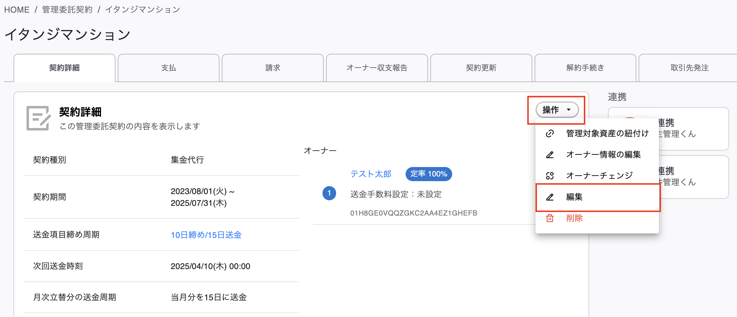Go to HOME breadcrumb link

[x=17, y=10]
